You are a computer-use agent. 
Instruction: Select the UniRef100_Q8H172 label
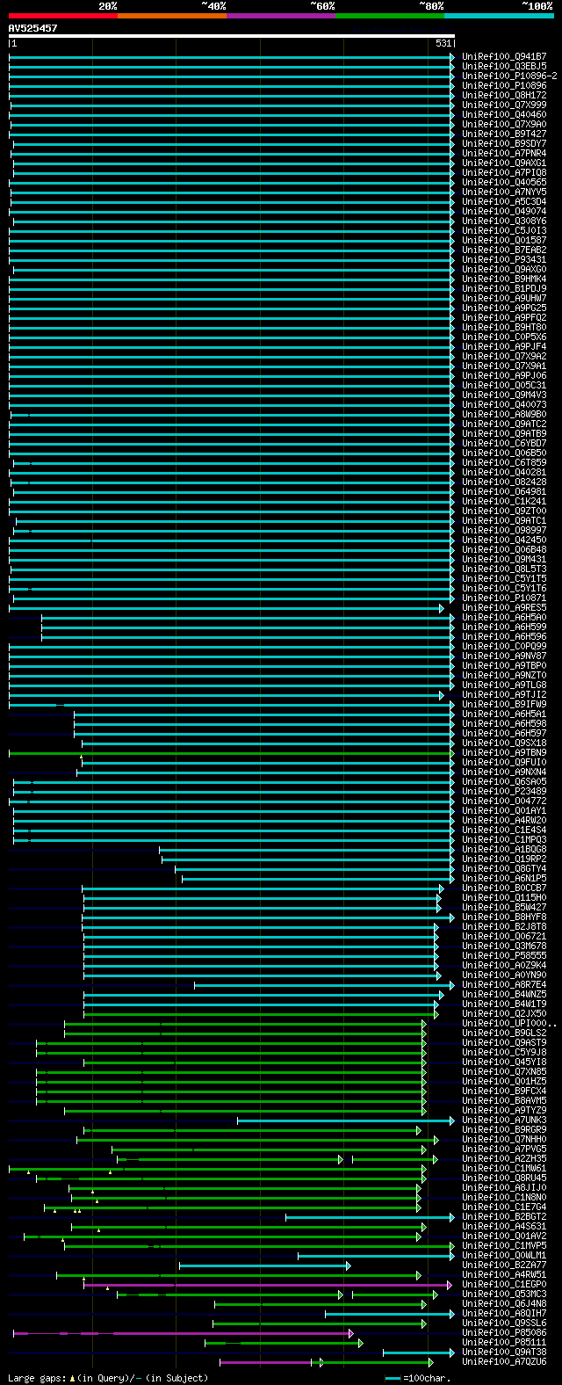click(504, 95)
